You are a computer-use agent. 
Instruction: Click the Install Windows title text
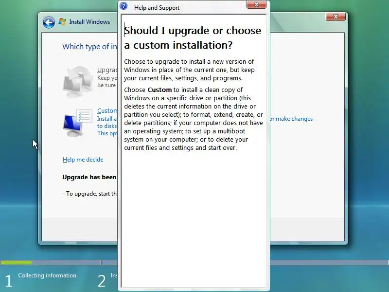(x=89, y=22)
